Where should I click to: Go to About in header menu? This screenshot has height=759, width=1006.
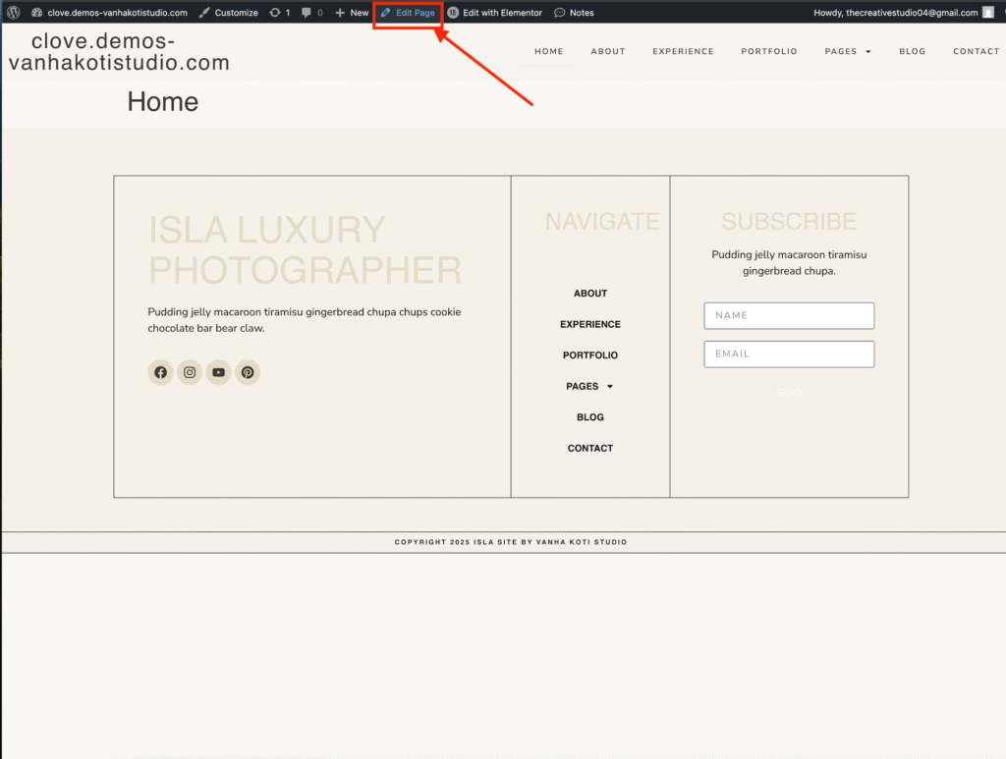608,51
